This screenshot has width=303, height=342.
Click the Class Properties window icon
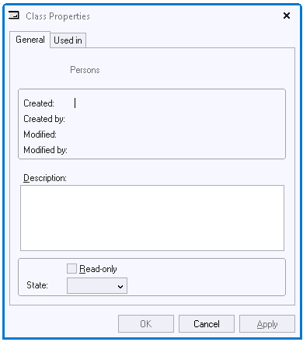[14, 16]
